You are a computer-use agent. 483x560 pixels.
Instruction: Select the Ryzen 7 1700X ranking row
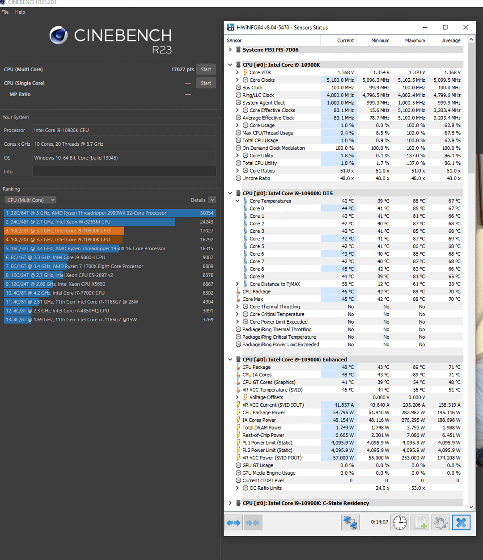tap(110, 266)
